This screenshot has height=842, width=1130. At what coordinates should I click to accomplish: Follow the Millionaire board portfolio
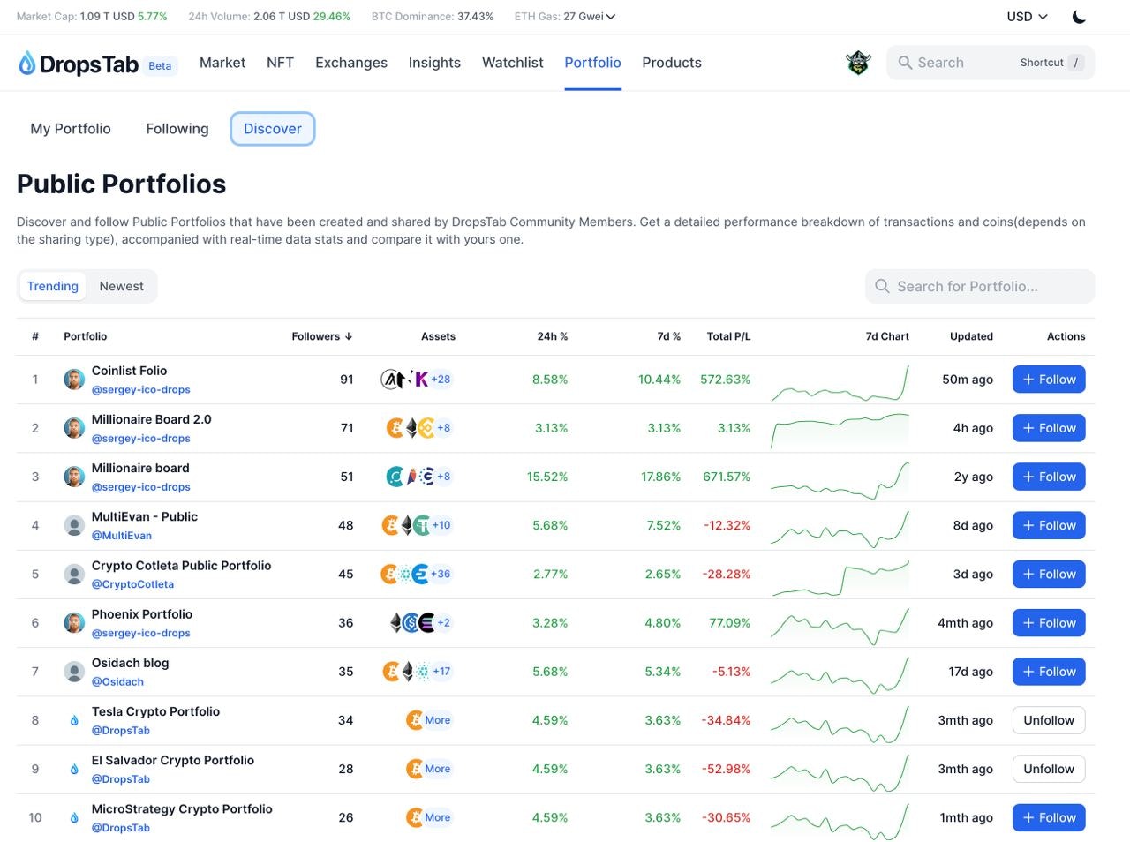coord(1049,477)
